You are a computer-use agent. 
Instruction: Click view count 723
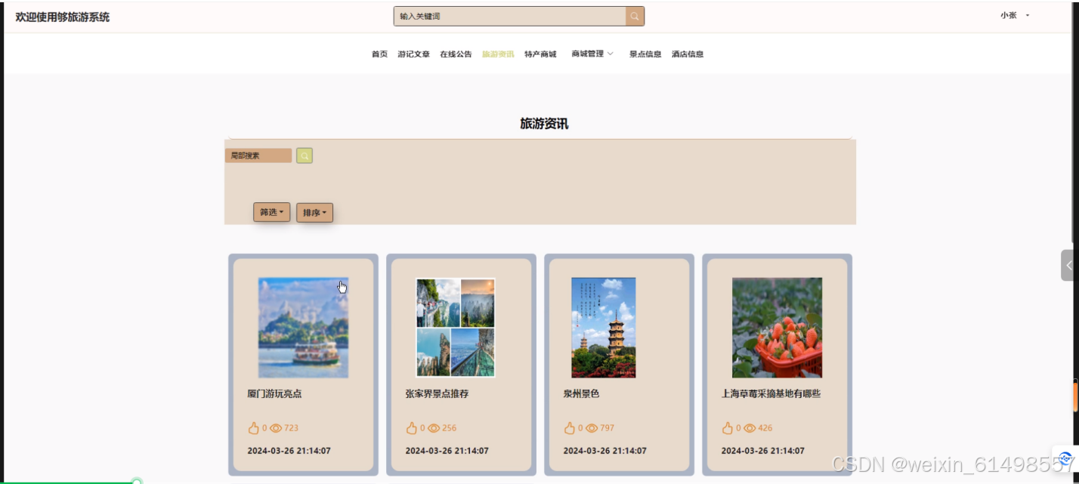291,428
